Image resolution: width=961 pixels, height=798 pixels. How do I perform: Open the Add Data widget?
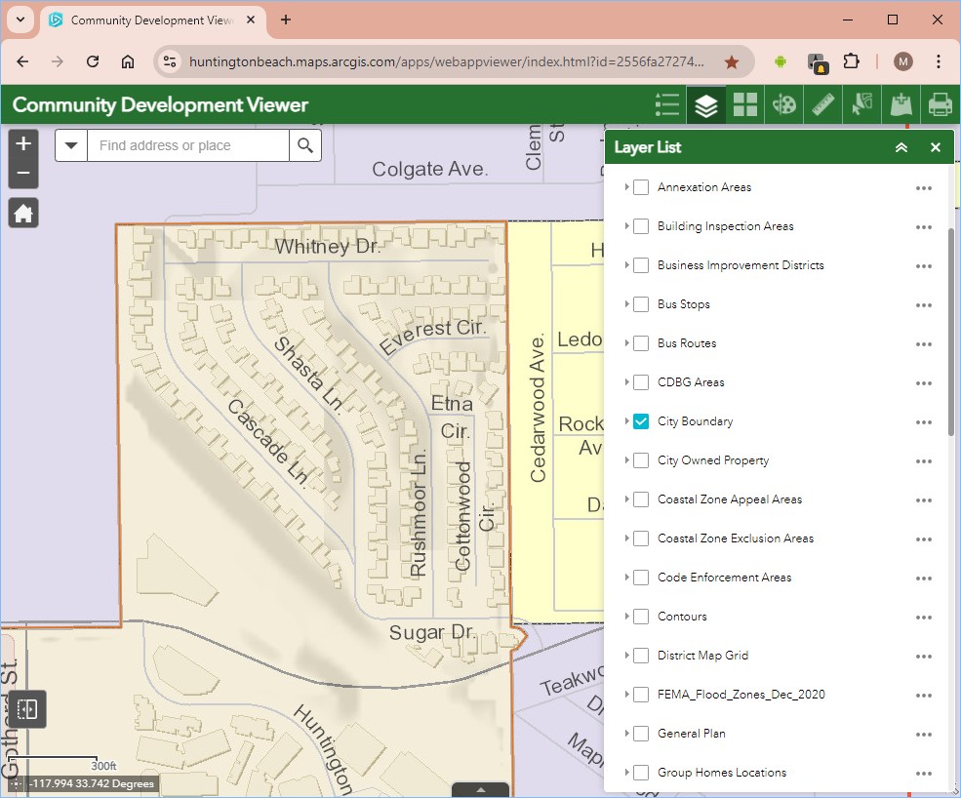[901, 104]
